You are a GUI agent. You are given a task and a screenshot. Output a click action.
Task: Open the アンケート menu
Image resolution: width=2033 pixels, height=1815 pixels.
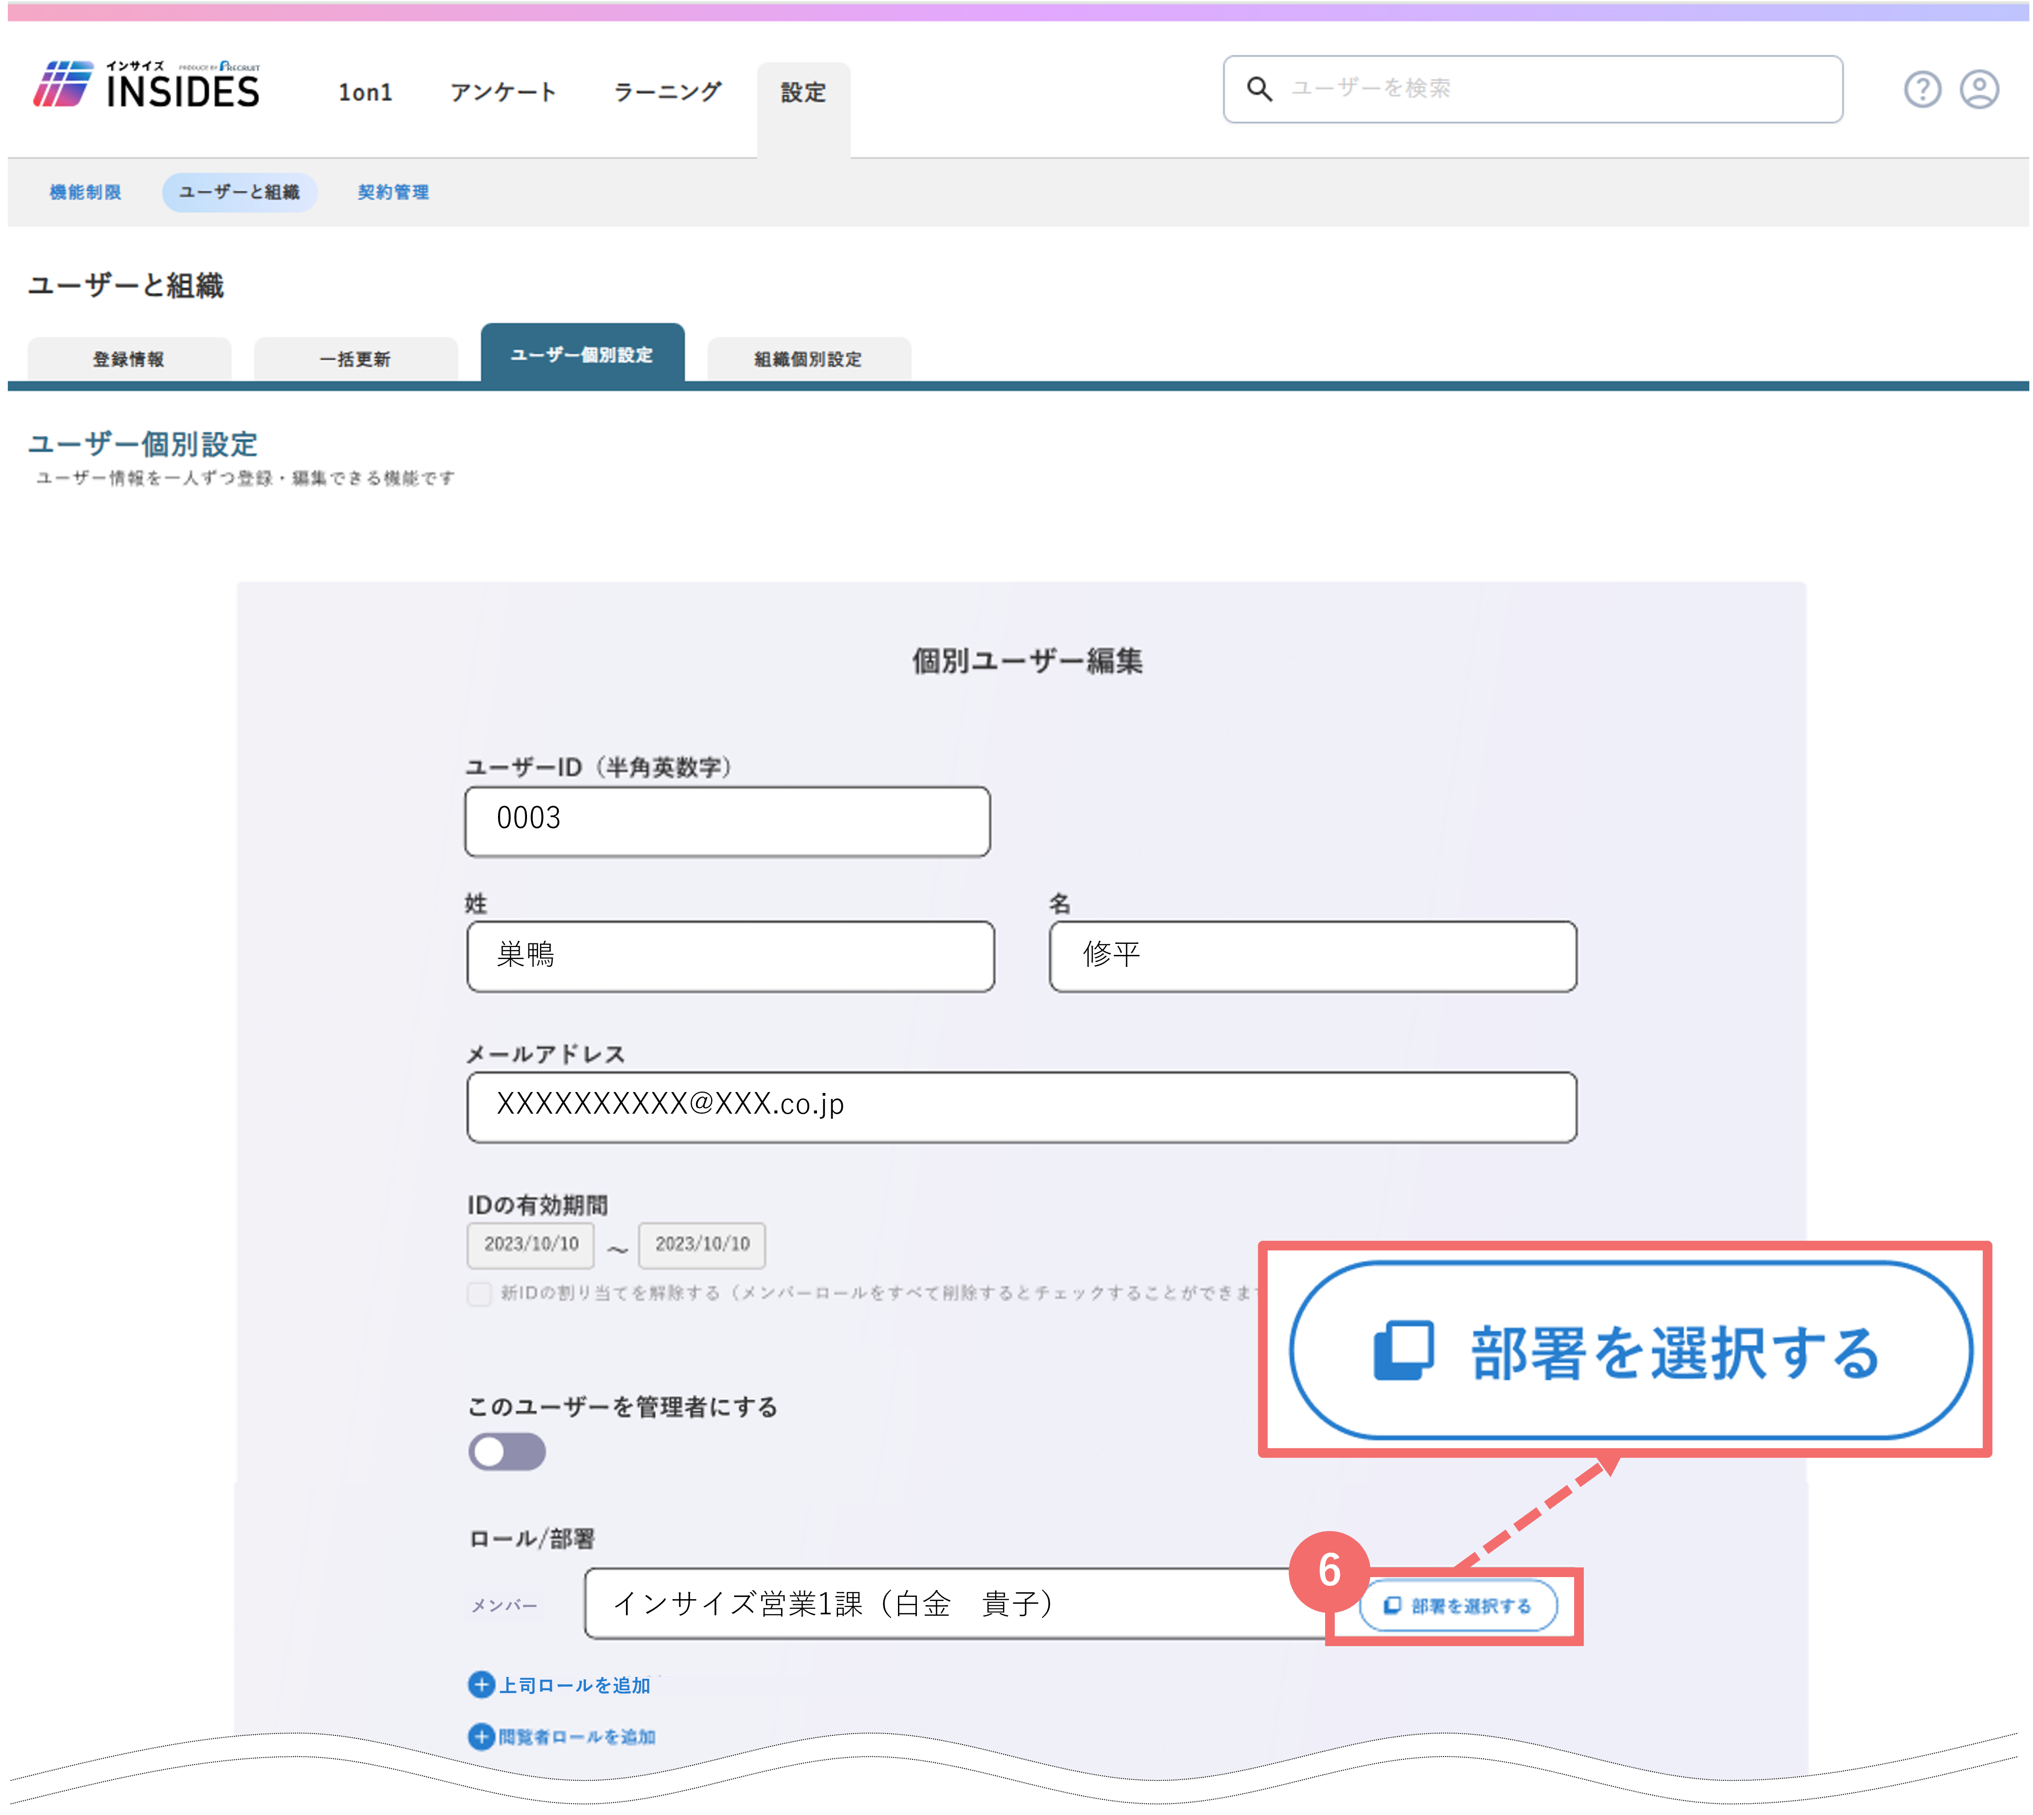(x=503, y=93)
